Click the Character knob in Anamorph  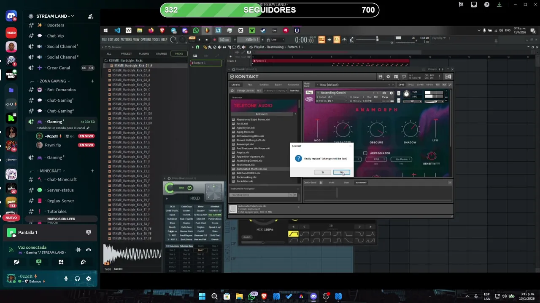tap(343, 130)
